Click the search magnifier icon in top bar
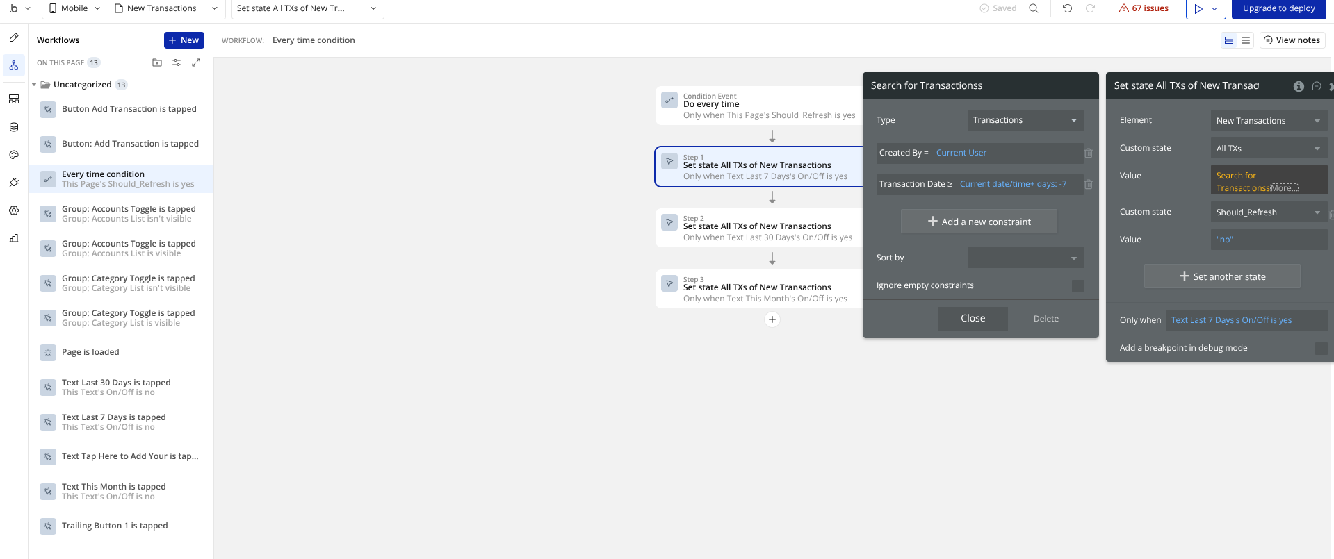 [x=1034, y=8]
